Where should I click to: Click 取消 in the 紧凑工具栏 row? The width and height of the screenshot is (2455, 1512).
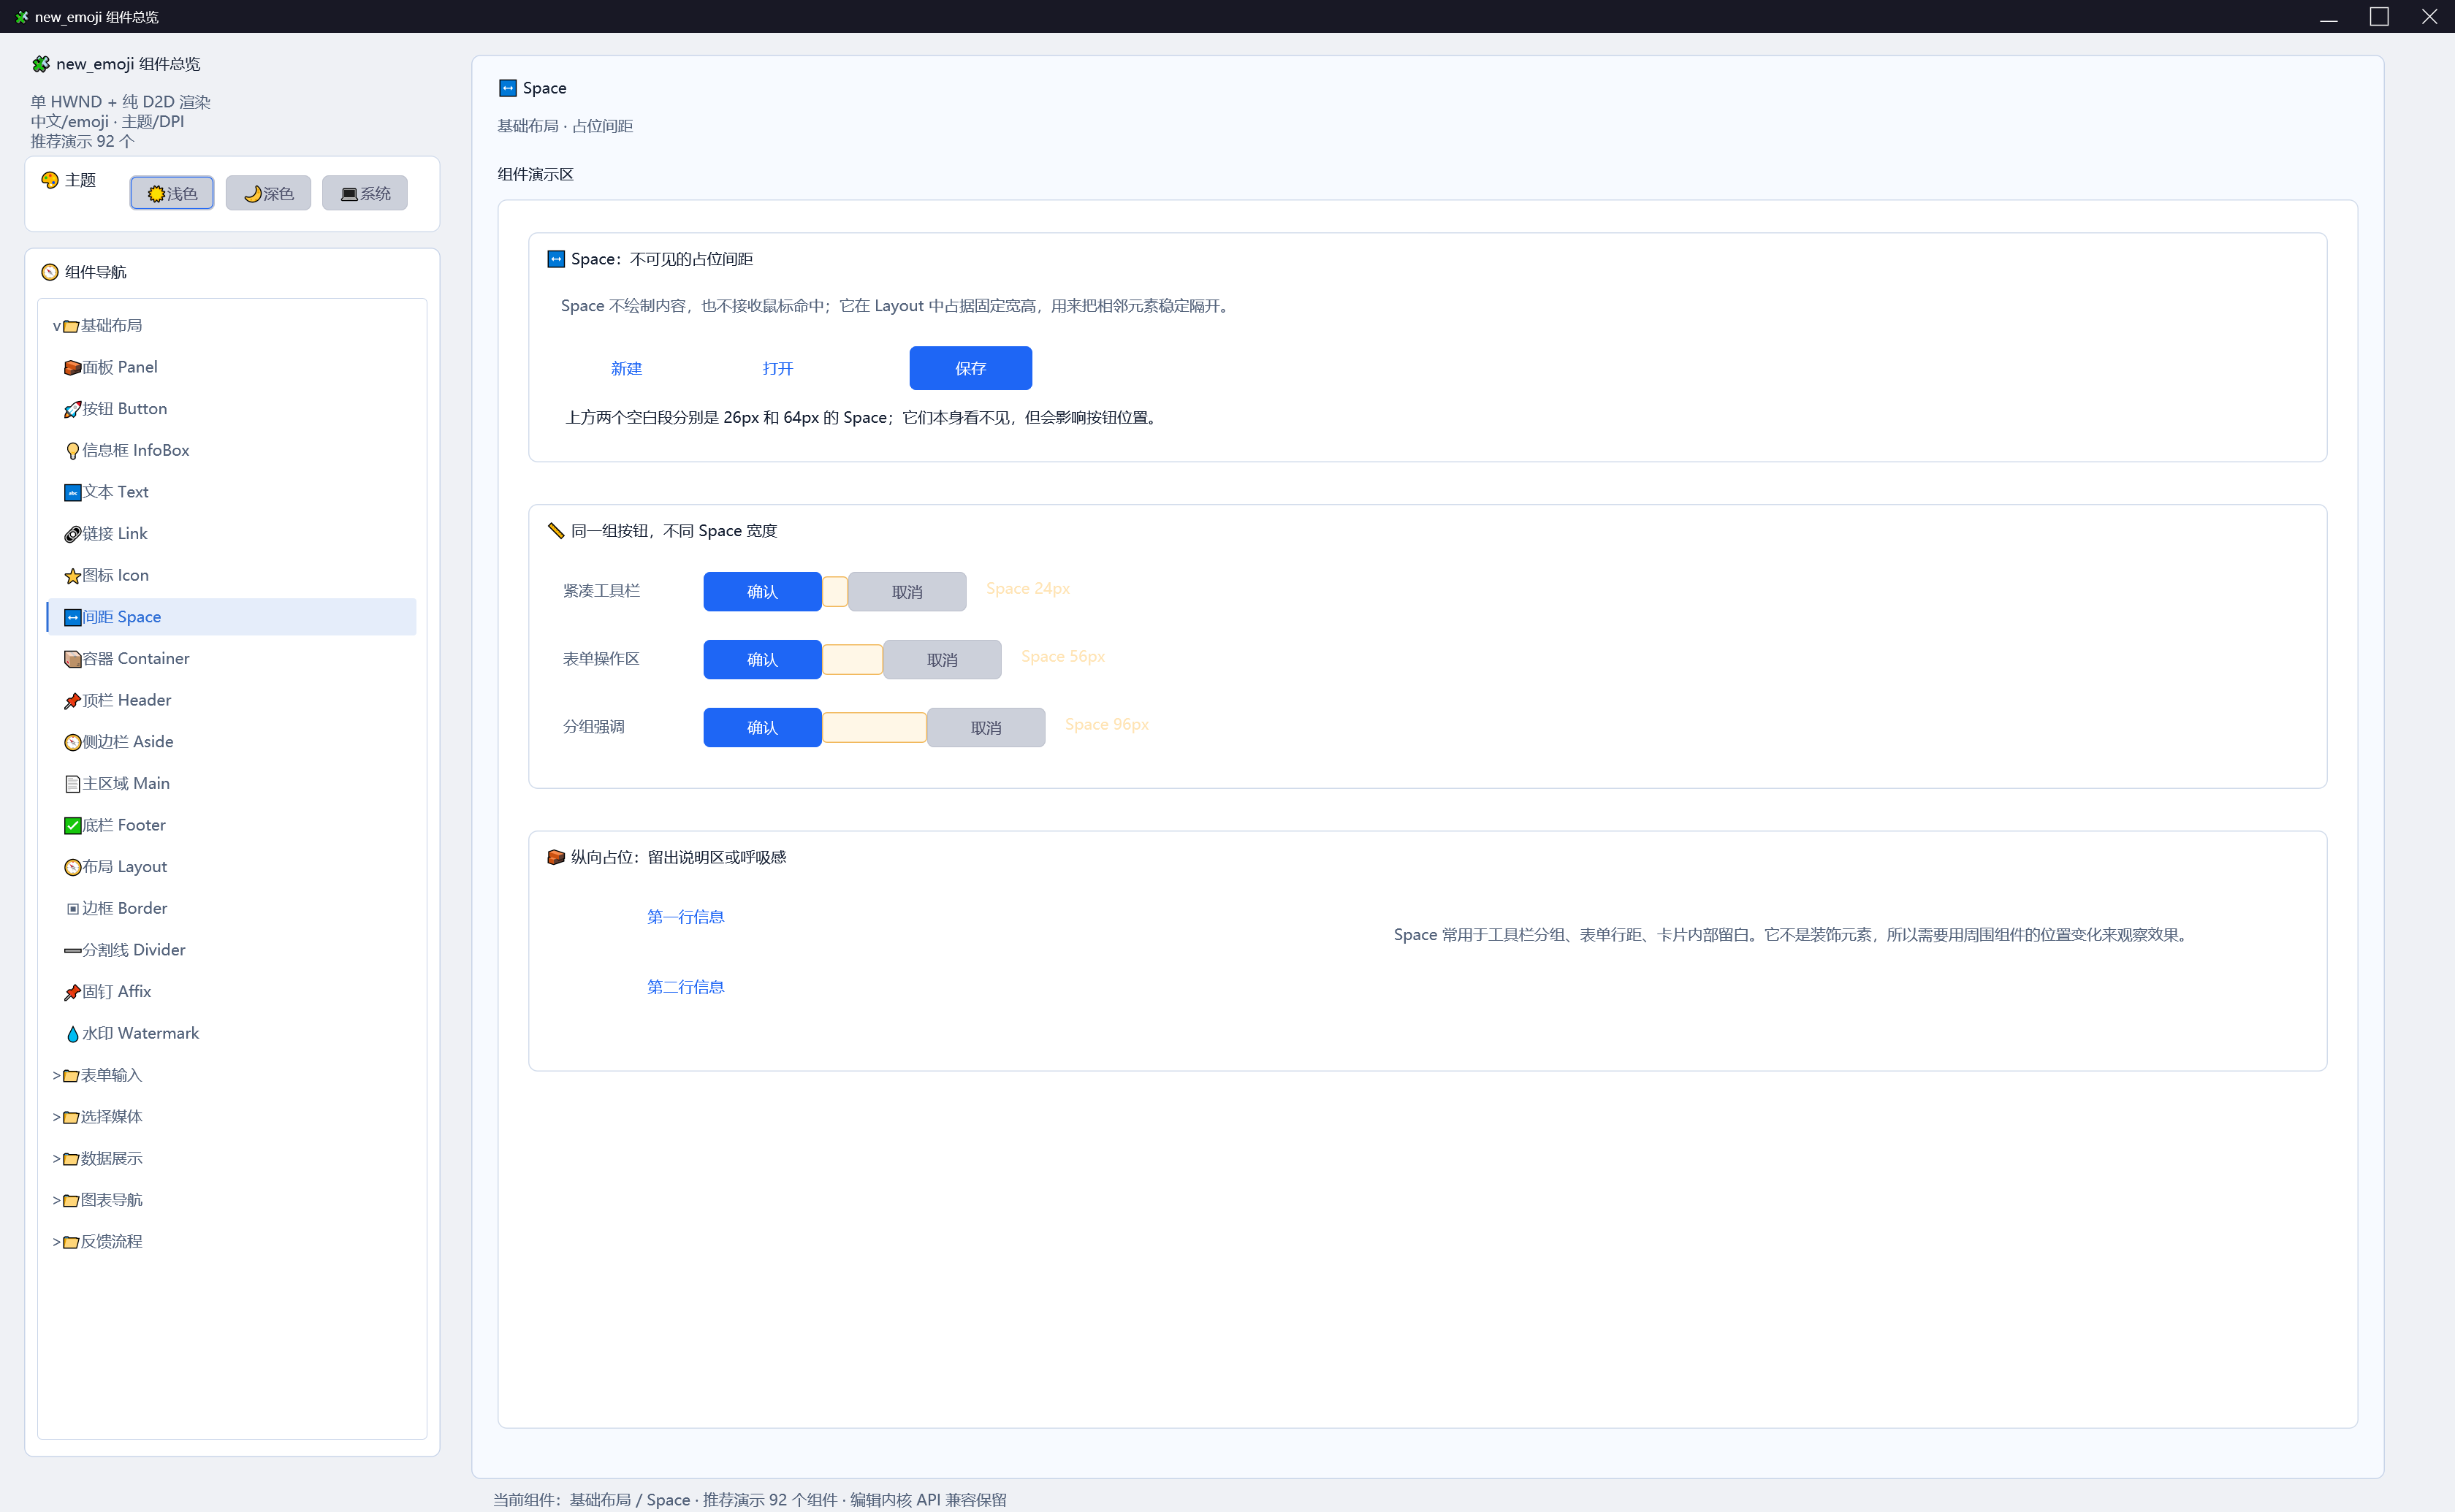point(907,592)
